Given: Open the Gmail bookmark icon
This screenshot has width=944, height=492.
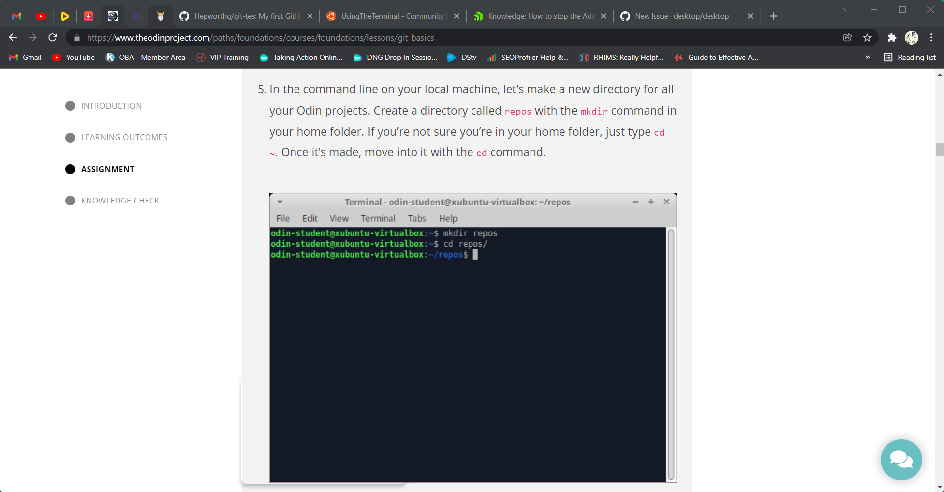Looking at the screenshot, I should coord(13,57).
